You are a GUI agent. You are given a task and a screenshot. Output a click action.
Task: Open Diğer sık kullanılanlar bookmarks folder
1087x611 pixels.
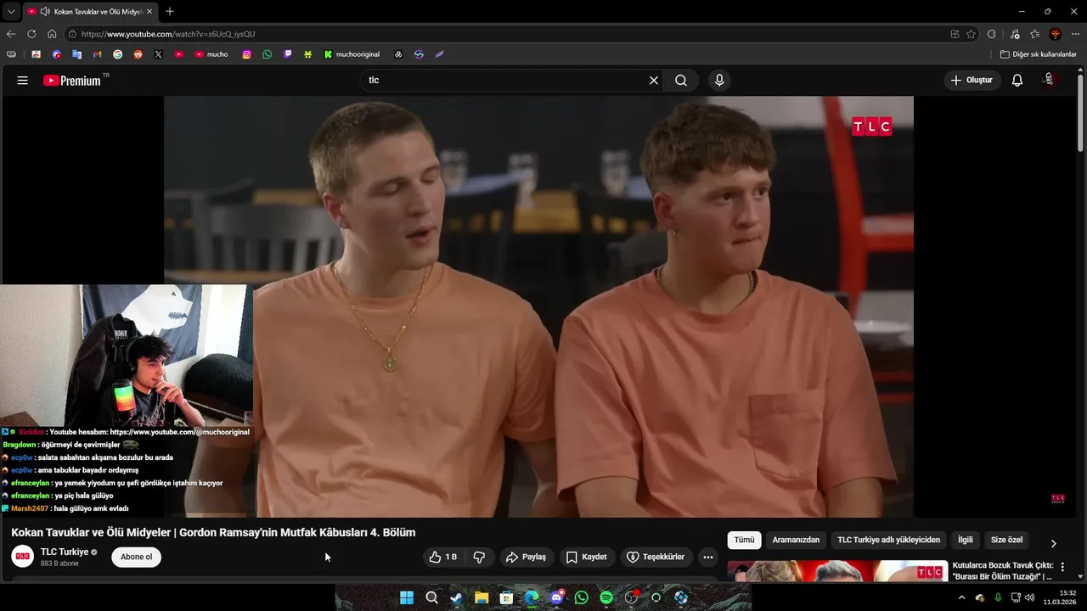click(1039, 54)
